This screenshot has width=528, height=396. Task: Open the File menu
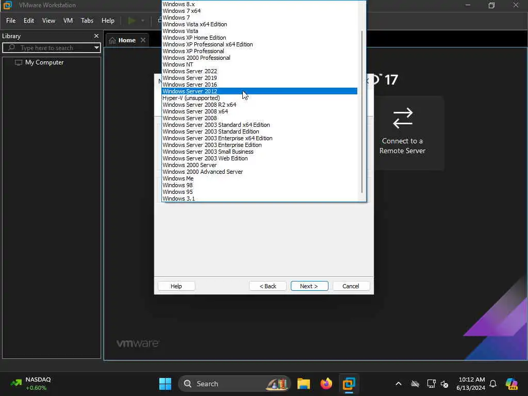pyautogui.click(x=11, y=21)
